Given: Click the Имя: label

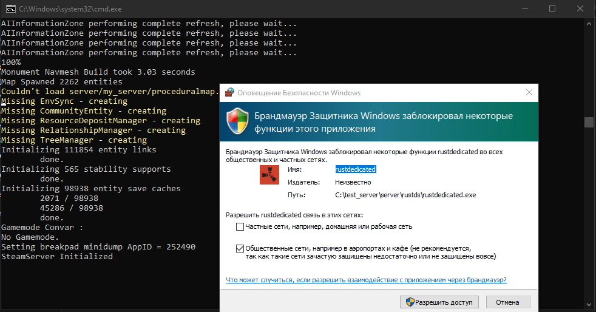Looking at the screenshot, I should (294, 169).
